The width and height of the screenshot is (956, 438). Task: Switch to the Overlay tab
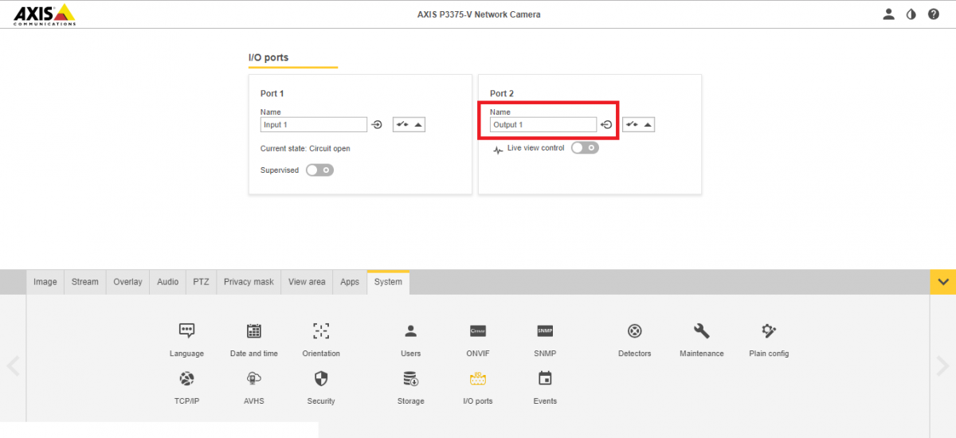(x=127, y=282)
